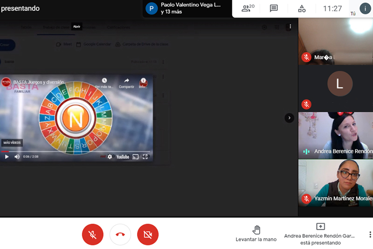
Task: Open the presentation status Andrea Berenice está presentando
Action: [x=320, y=234]
